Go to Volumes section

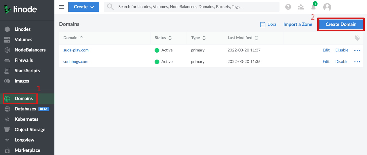(23, 40)
